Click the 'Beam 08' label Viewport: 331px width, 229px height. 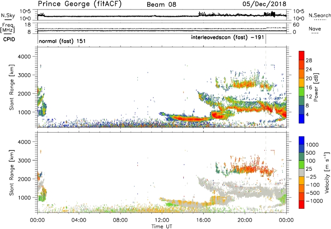161,5
